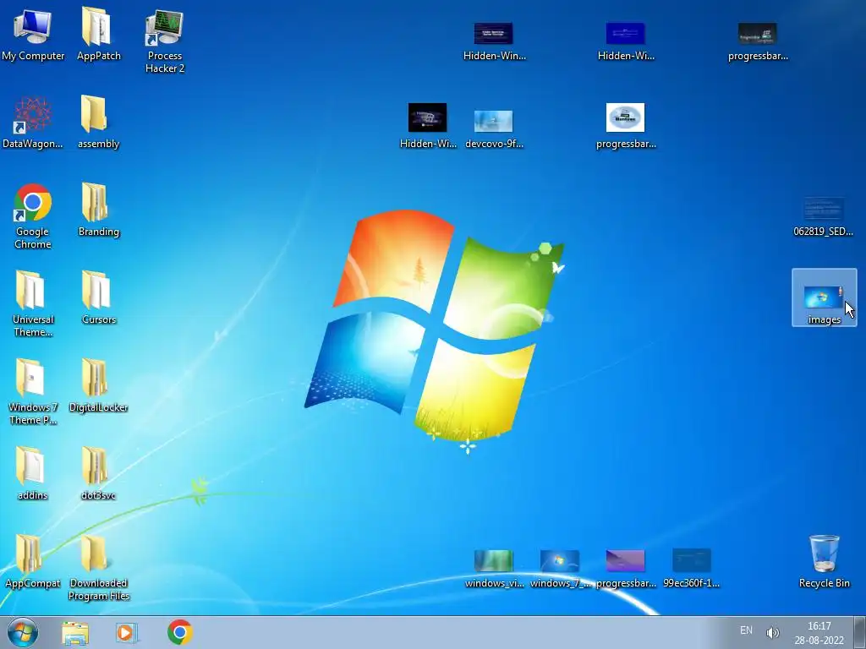This screenshot has width=866, height=649.
Task: Select the addins folder
Action: coord(33,473)
